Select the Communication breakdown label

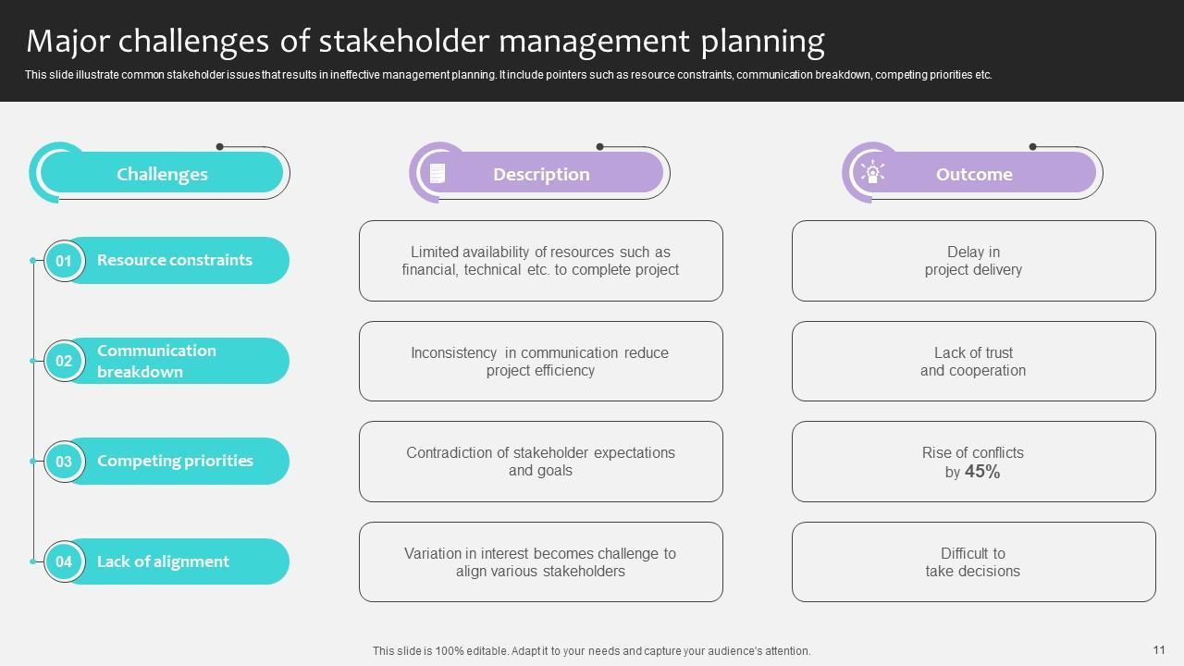pyautogui.click(x=156, y=361)
